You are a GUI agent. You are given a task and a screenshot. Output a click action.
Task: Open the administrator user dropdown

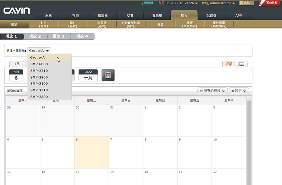coord(233,3)
